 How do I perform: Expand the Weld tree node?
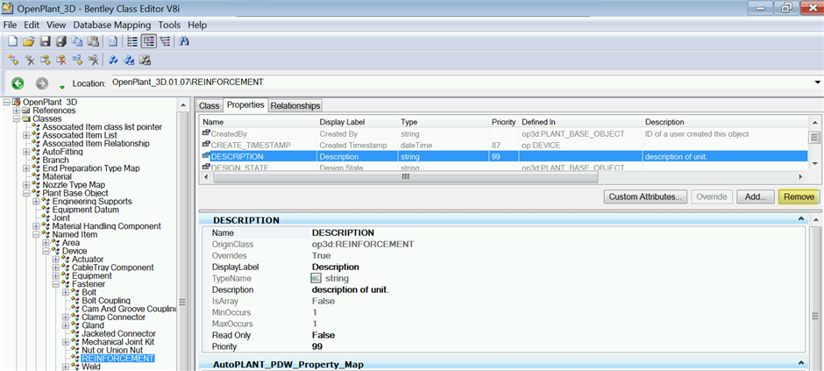point(65,367)
